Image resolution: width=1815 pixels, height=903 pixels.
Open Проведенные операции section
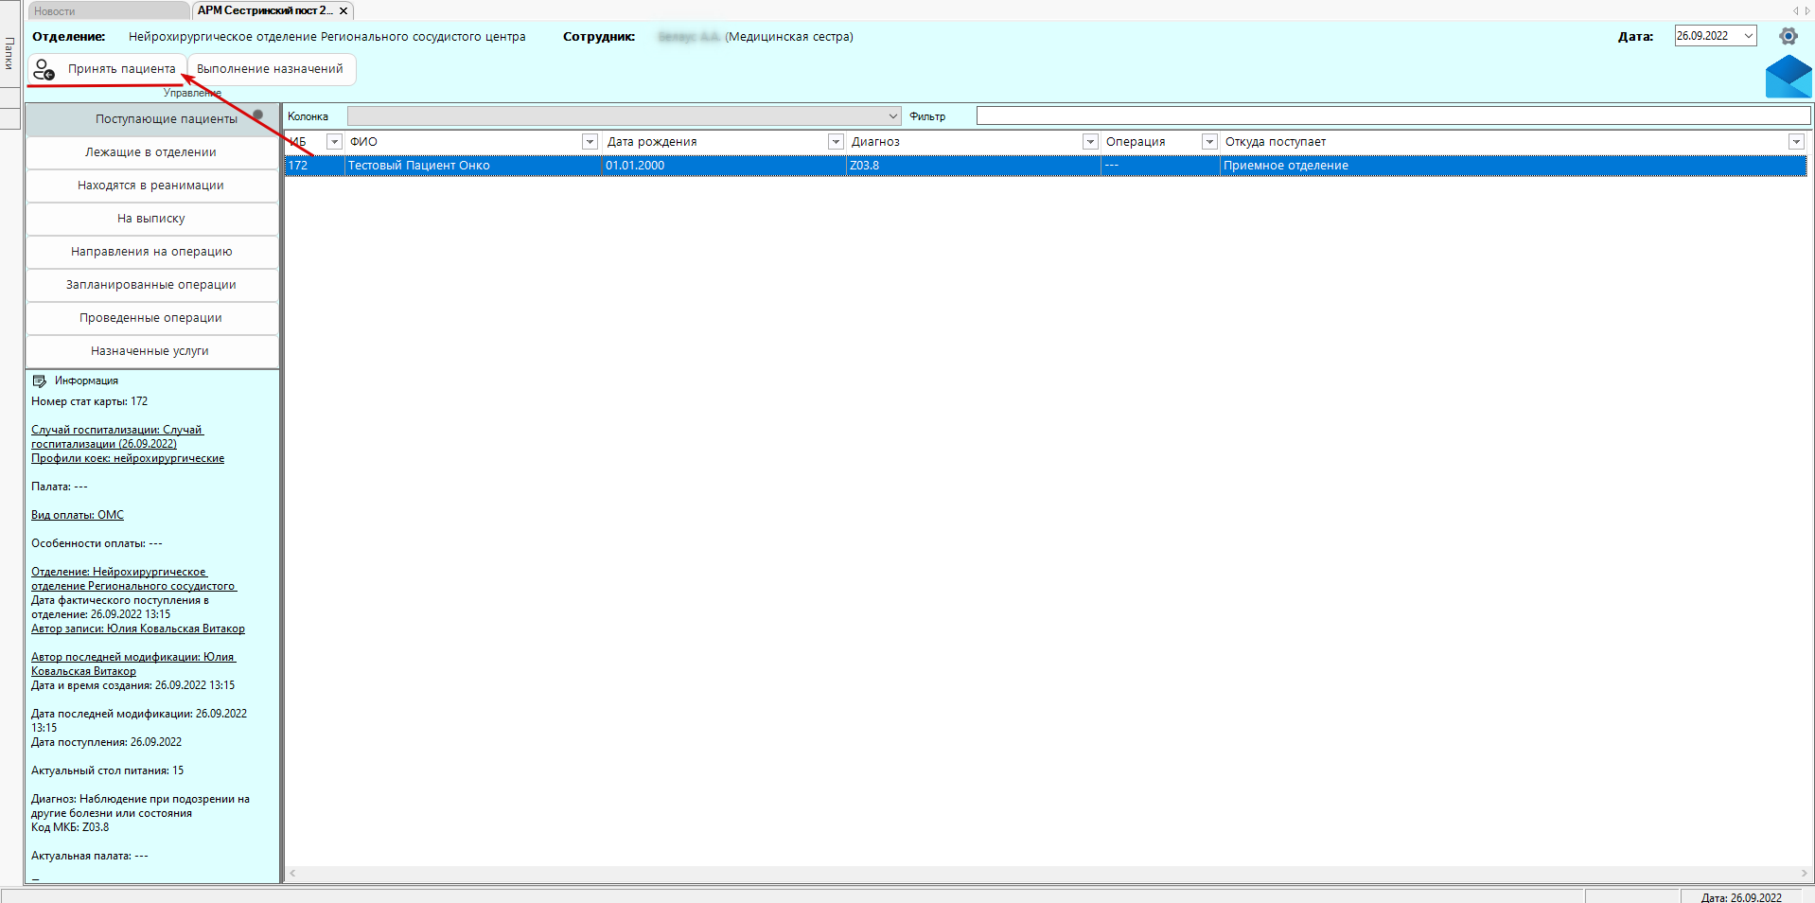(x=152, y=318)
